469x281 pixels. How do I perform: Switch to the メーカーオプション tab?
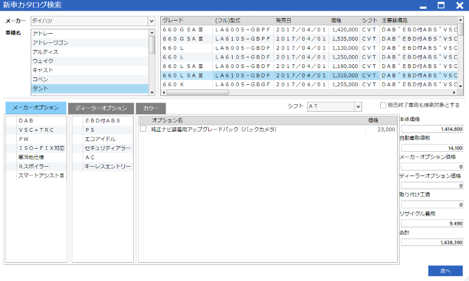[x=36, y=108]
